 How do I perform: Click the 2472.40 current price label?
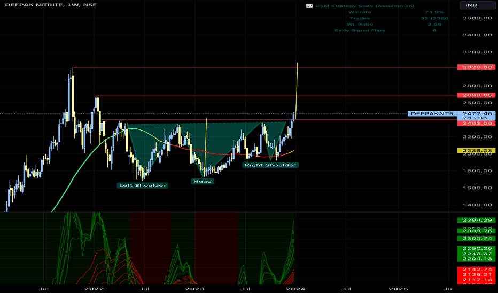[477, 113]
